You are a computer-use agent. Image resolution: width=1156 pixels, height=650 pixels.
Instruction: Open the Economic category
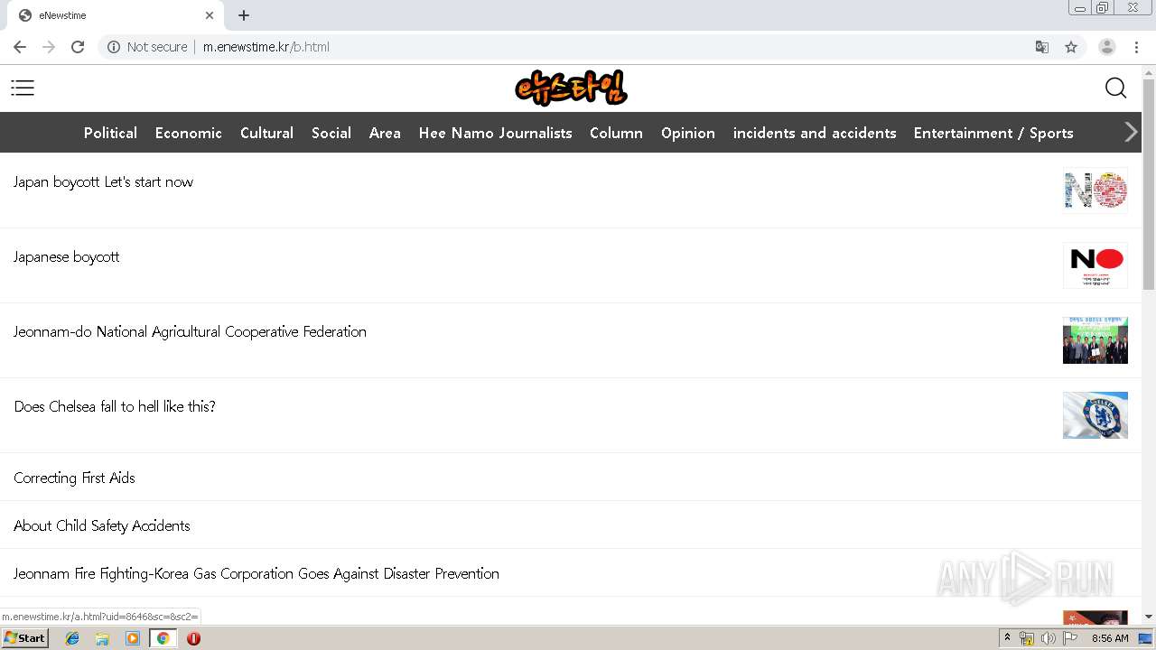point(189,133)
